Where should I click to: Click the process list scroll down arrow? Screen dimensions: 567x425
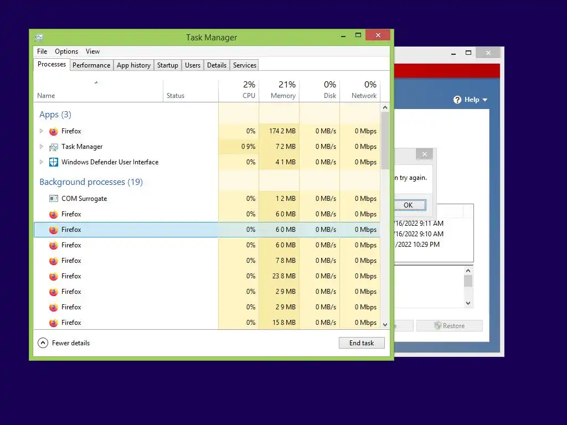385,325
